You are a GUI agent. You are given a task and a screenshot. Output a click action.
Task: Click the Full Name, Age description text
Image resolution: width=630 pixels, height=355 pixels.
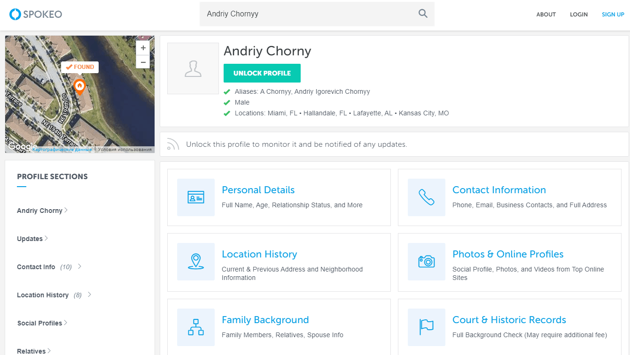[x=292, y=205]
